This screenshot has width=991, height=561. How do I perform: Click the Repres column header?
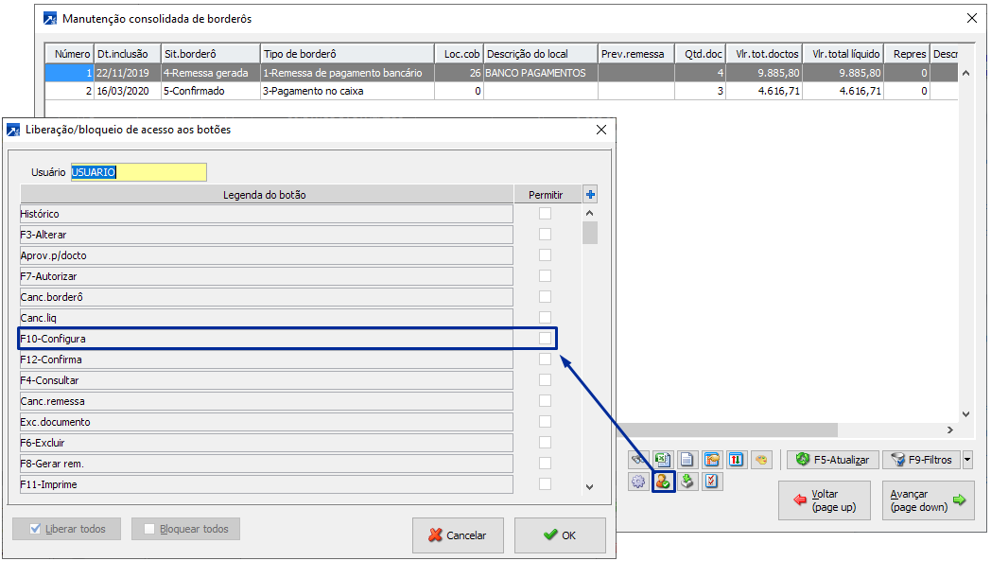(x=907, y=54)
